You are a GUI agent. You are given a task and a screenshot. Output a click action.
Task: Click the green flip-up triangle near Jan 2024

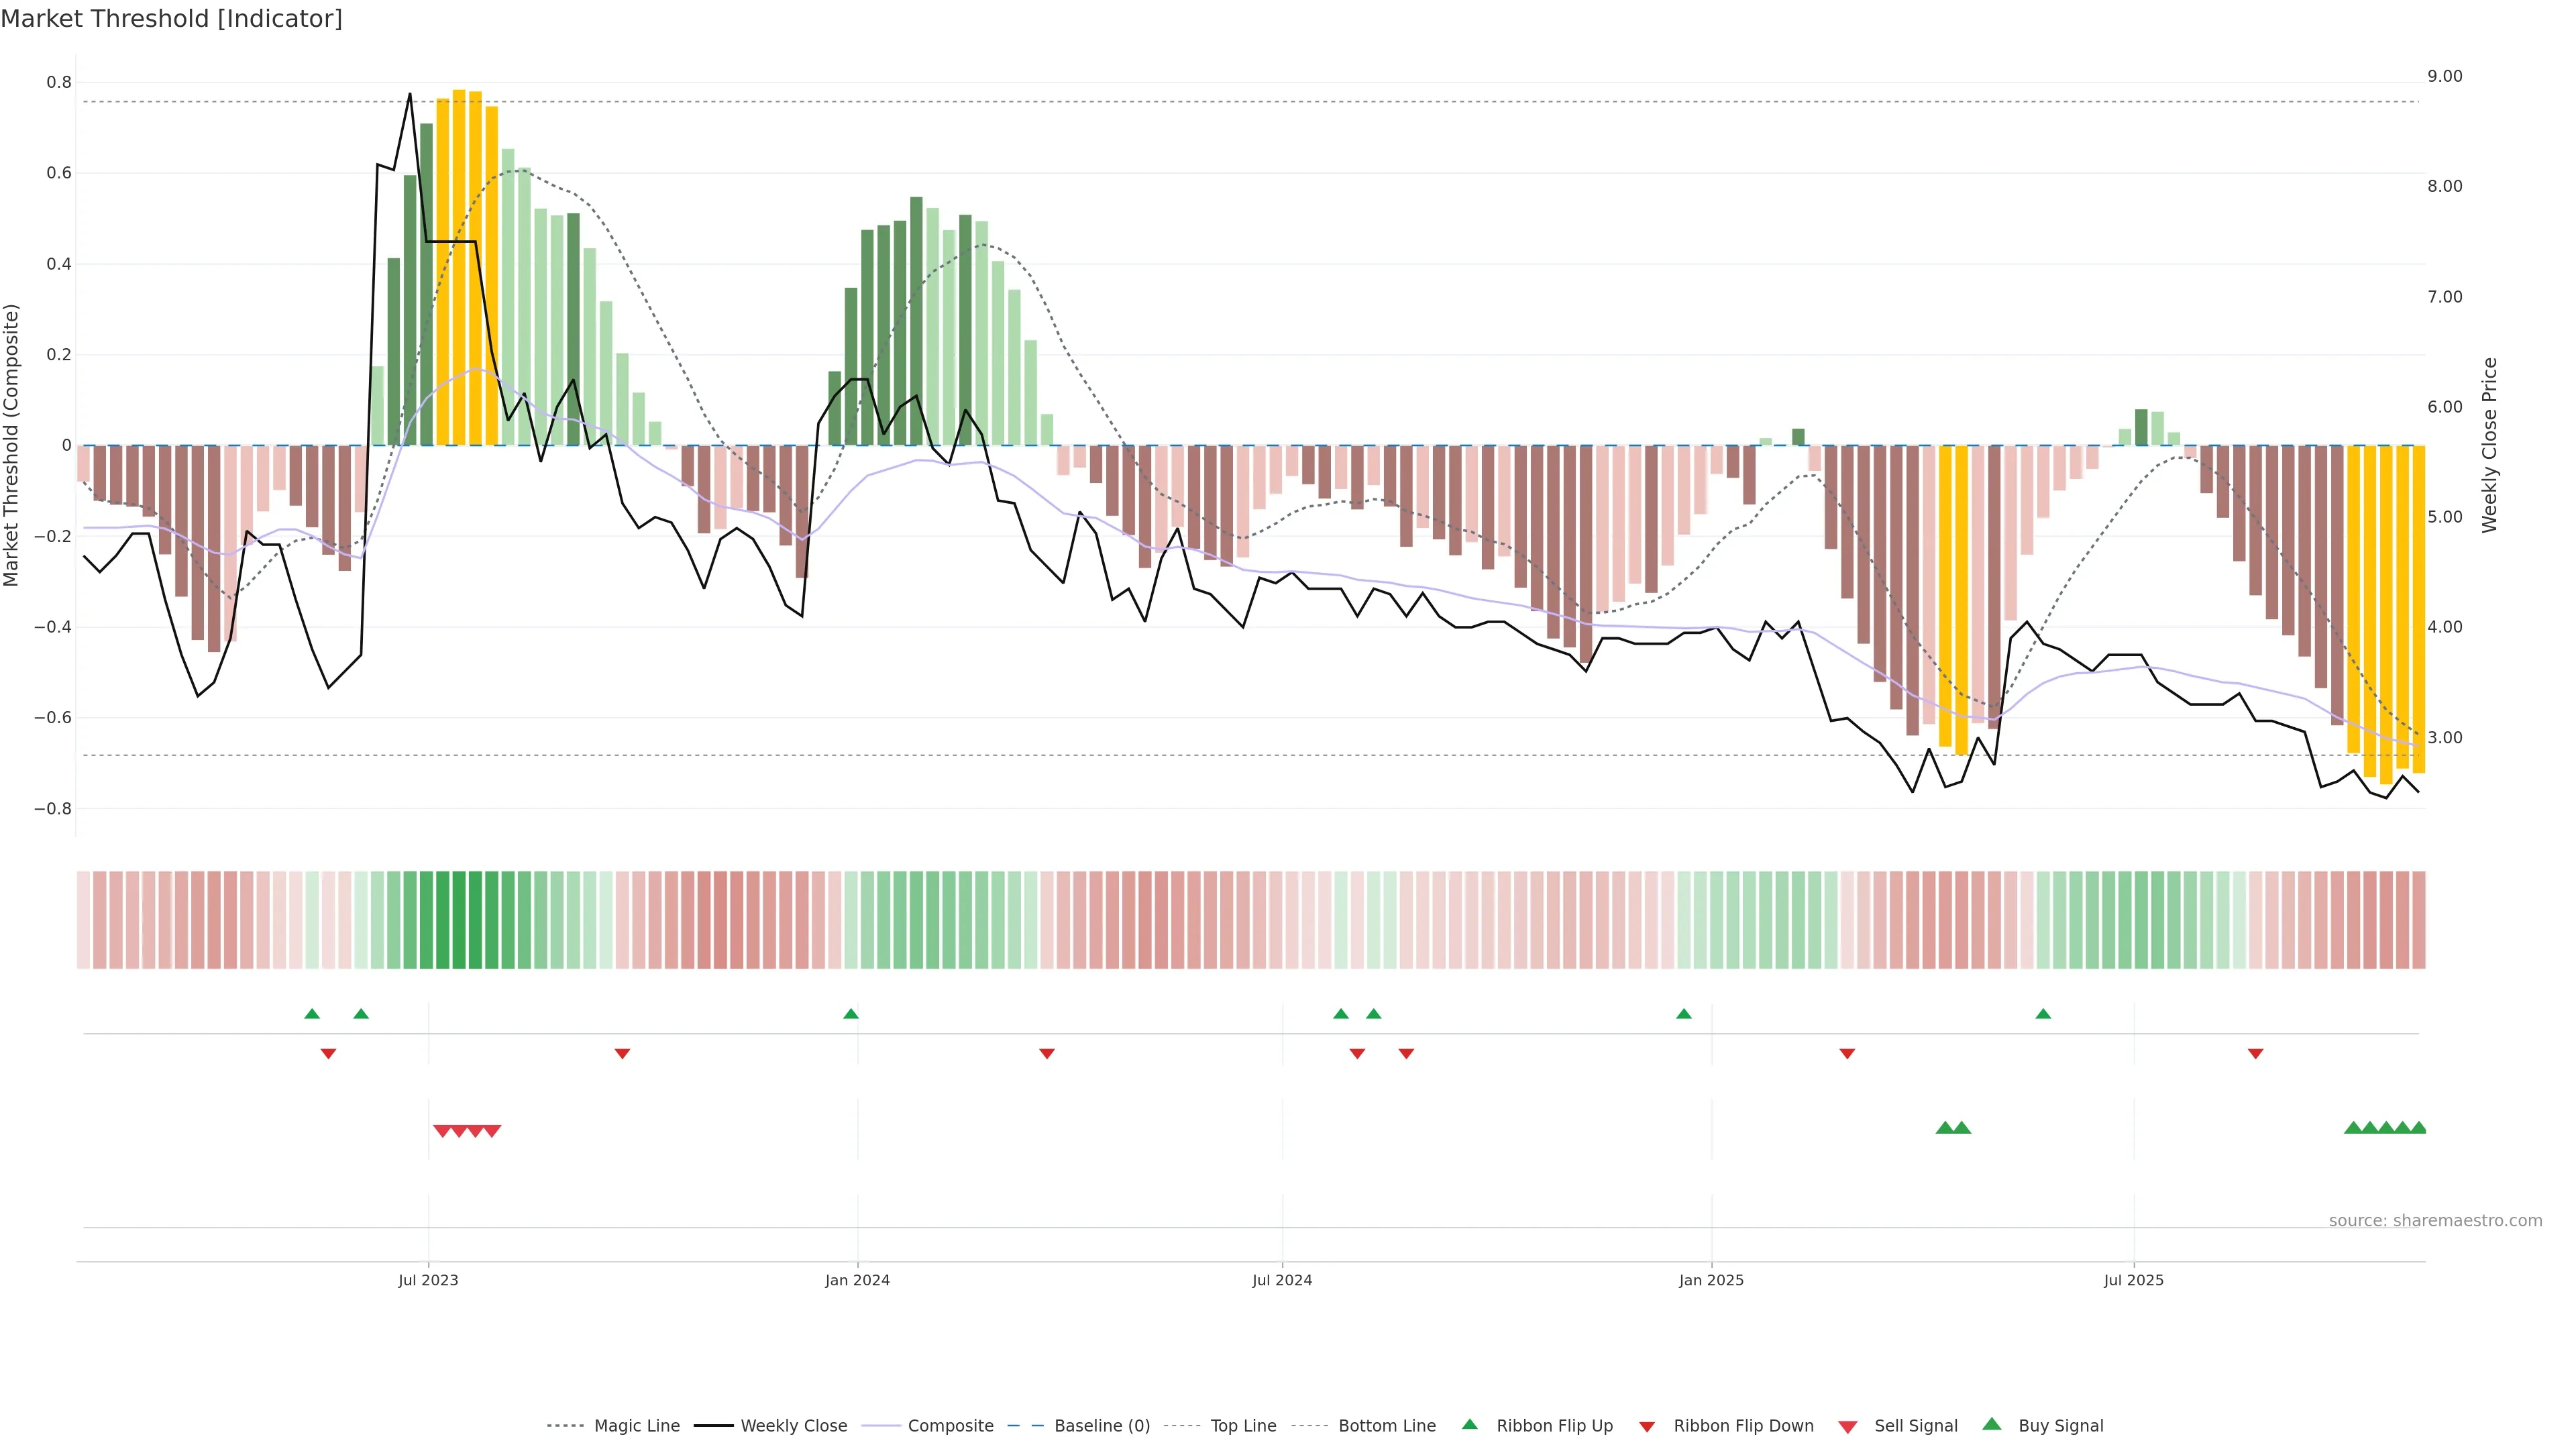851,1014
